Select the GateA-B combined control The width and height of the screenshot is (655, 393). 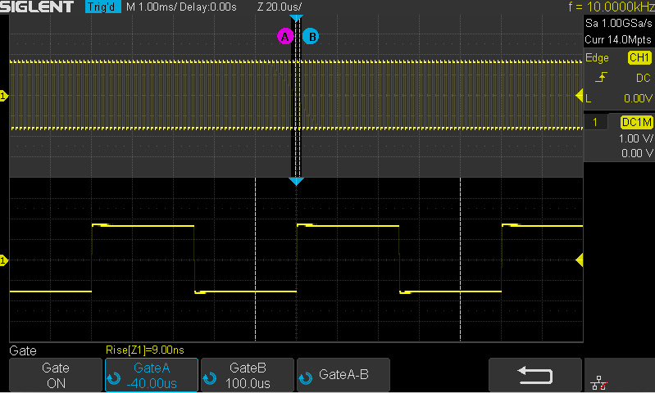(343, 375)
